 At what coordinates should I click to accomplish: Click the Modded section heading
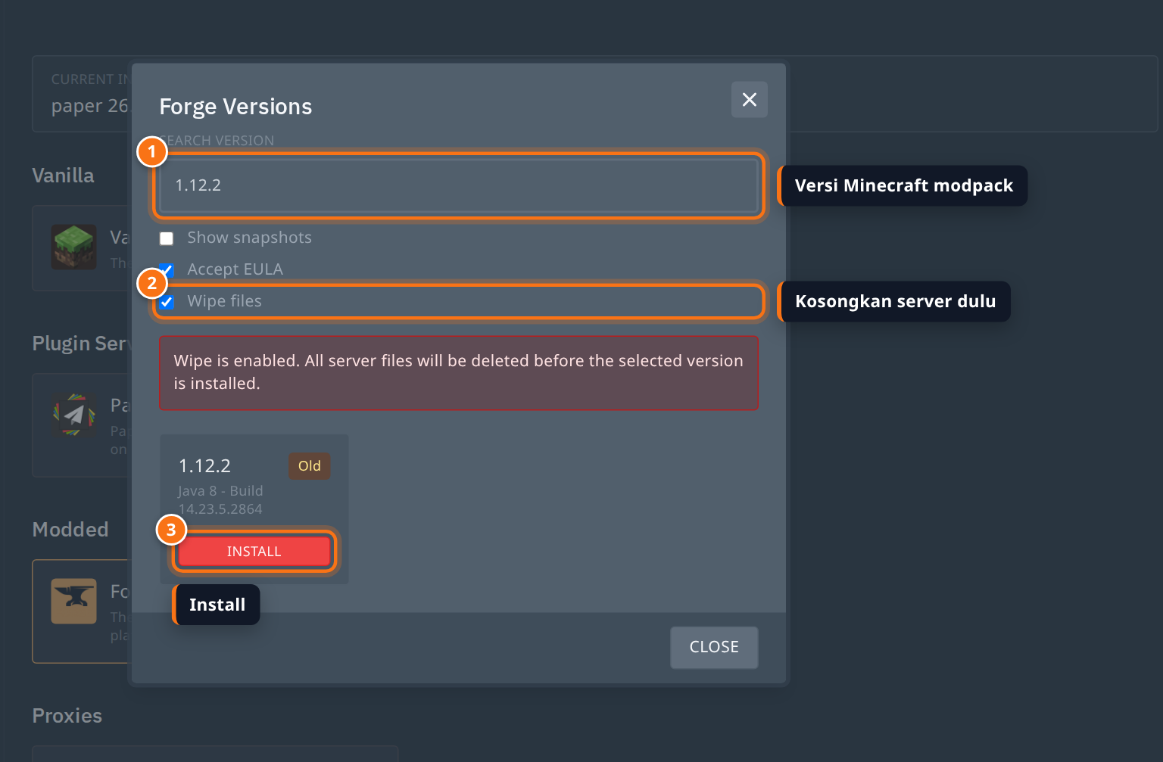pos(70,529)
